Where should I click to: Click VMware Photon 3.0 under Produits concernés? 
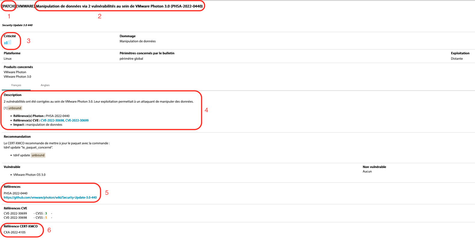tap(17, 76)
